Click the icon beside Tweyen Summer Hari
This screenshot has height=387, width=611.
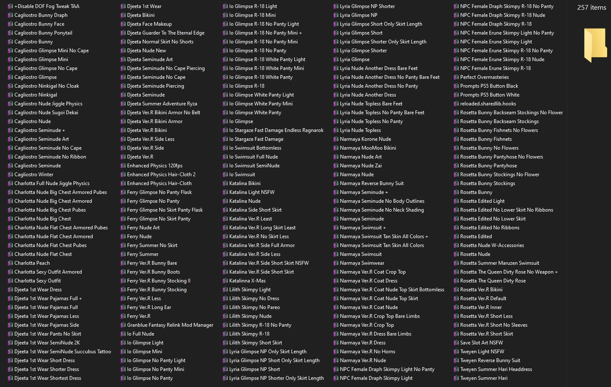point(456,378)
